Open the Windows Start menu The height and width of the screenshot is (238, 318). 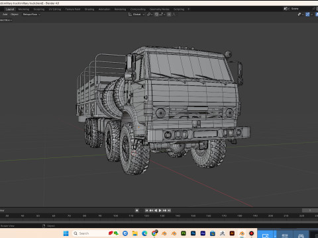pos(66,233)
